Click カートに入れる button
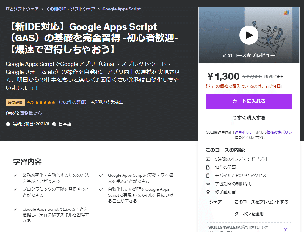This screenshot has height=232, width=304. pos(249,101)
